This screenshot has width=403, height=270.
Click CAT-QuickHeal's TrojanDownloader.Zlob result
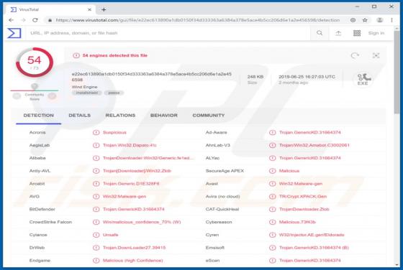(x=304, y=209)
